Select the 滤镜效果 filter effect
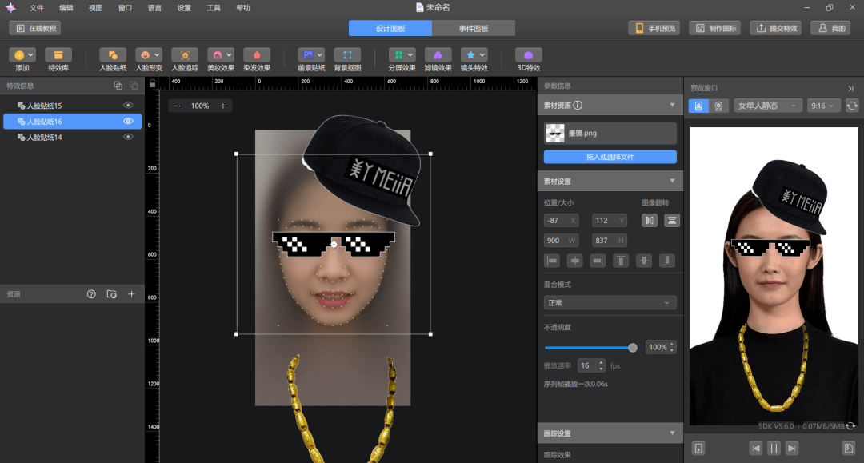 coord(438,59)
